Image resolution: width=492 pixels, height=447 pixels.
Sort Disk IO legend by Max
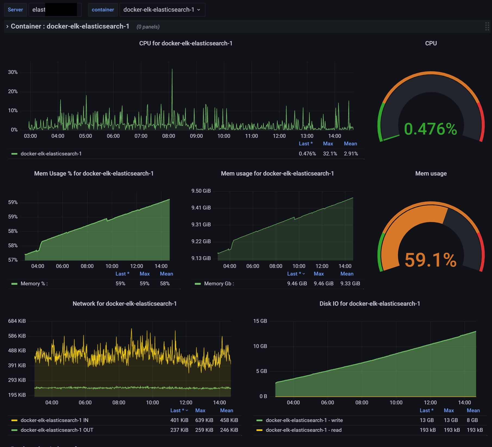click(449, 411)
